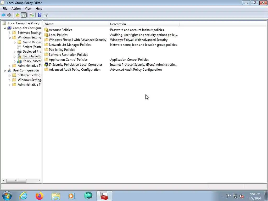Click the volume icon in system tray
This screenshot has width=268, height=201.
[242, 196]
